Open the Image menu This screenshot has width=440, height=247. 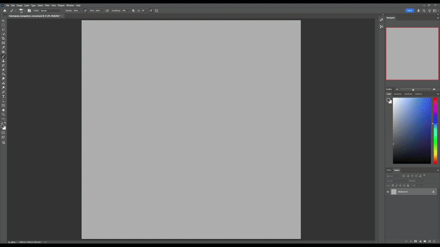point(19,5)
